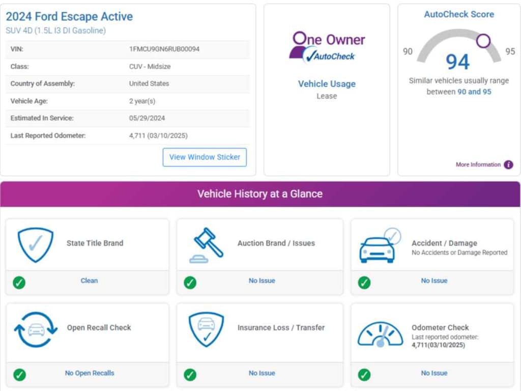Open the View Window Sticker button

tap(205, 157)
